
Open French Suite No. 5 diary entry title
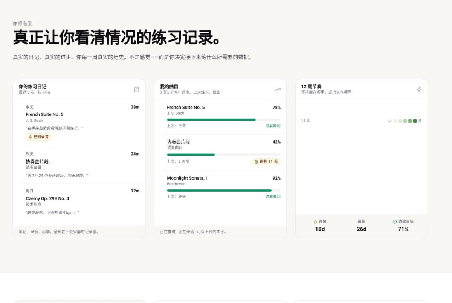tap(44, 114)
